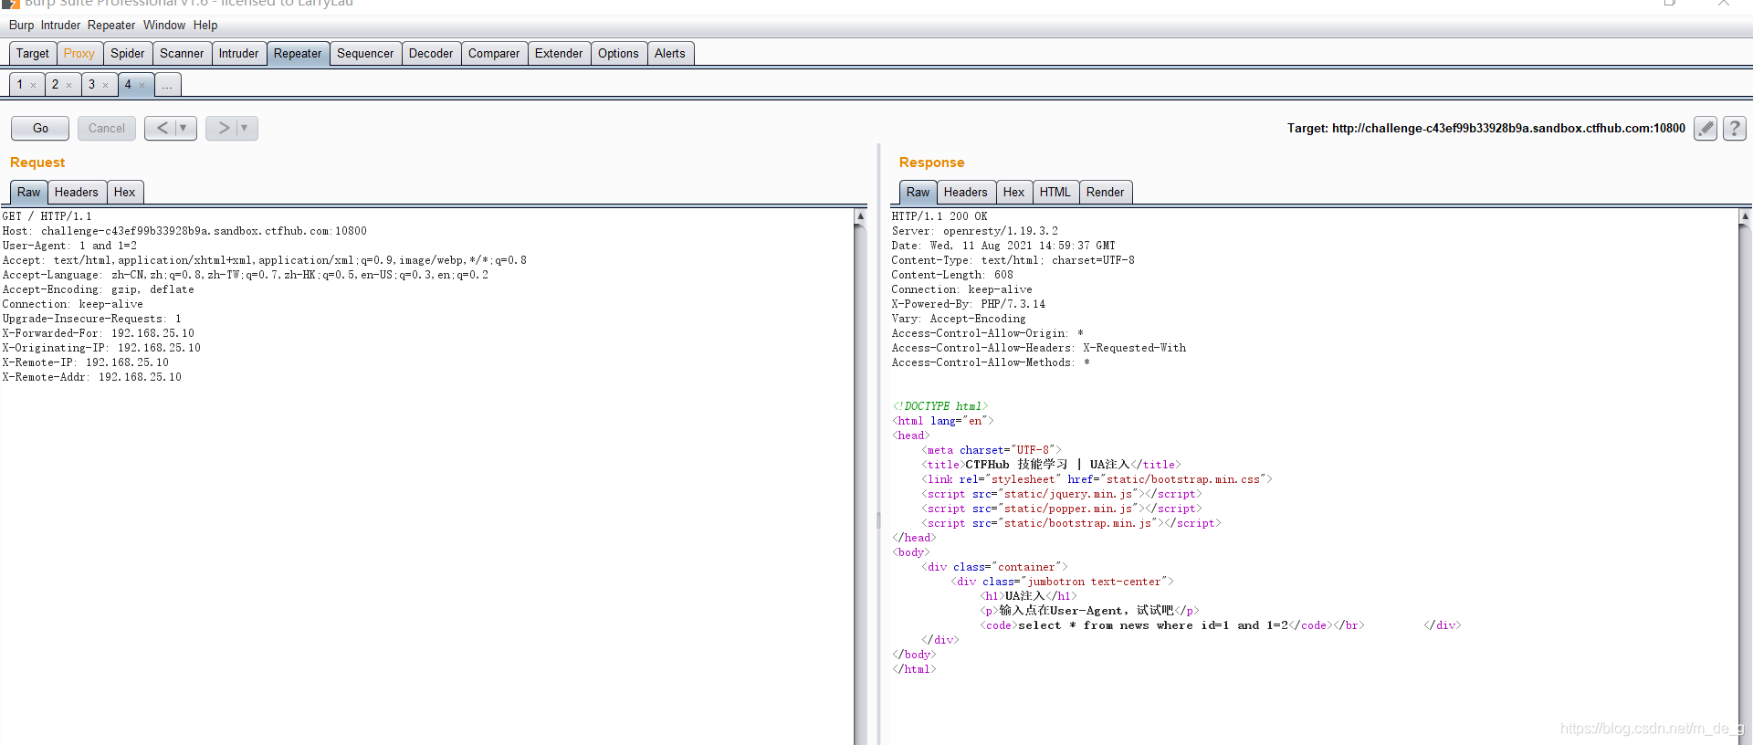Click the Cancel button
Viewport: 1753px width, 745px height.
tap(107, 128)
